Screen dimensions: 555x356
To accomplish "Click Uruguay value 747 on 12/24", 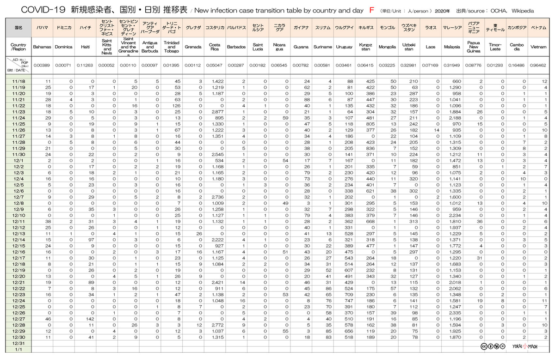I will [349, 300].
